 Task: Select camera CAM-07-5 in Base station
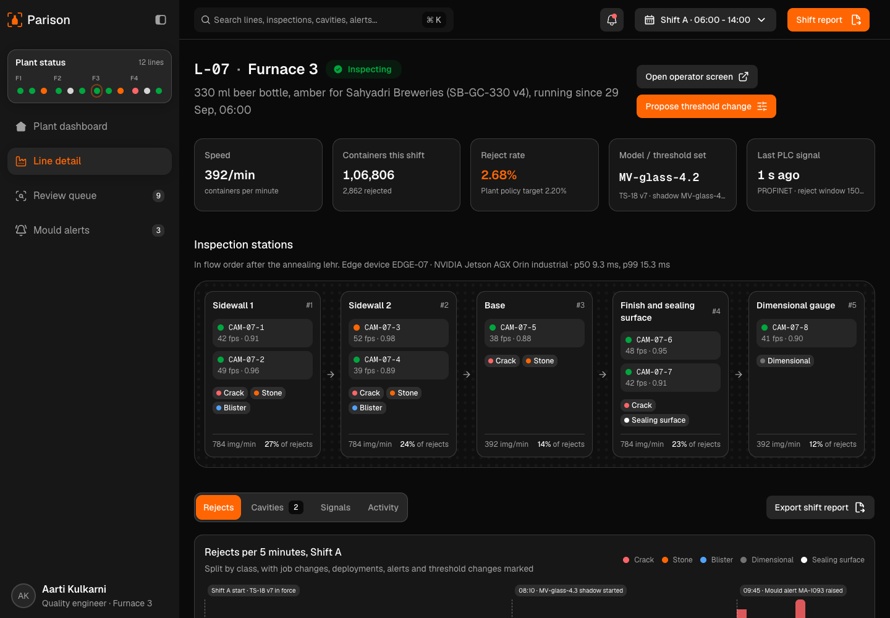[535, 333]
